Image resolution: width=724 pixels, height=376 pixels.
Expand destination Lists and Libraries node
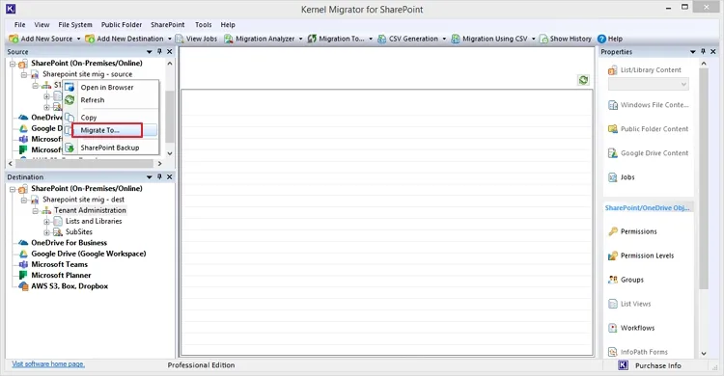46,222
